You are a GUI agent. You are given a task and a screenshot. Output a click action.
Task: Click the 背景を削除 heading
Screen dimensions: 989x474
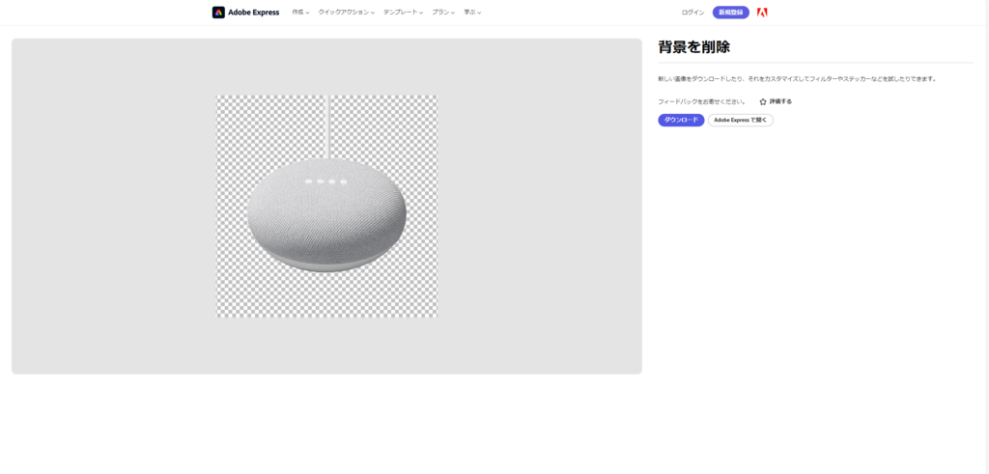click(x=693, y=46)
